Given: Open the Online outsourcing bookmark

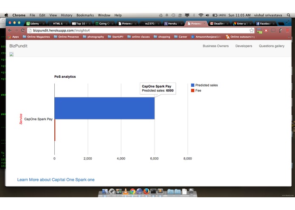Looking at the screenshot, I should point(240,37).
